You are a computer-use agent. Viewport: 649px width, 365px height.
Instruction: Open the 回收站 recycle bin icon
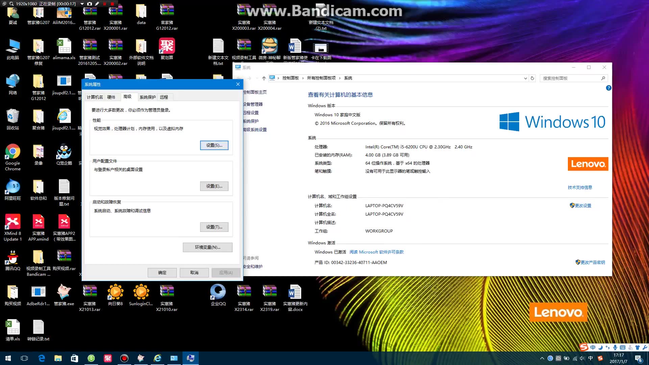(x=13, y=119)
